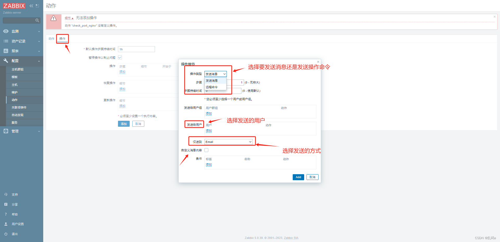500x242 pixels.
Task: Click the blue 添加 form button
Action: [124, 124]
